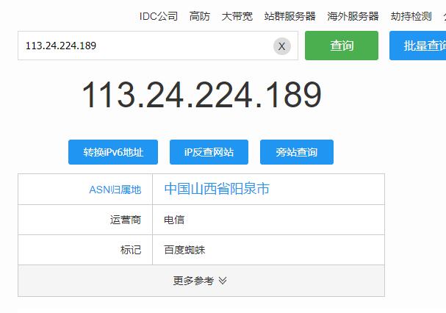Screen dimensions: 446x313
Task: Open 批量查询 batch query
Action: (417, 46)
